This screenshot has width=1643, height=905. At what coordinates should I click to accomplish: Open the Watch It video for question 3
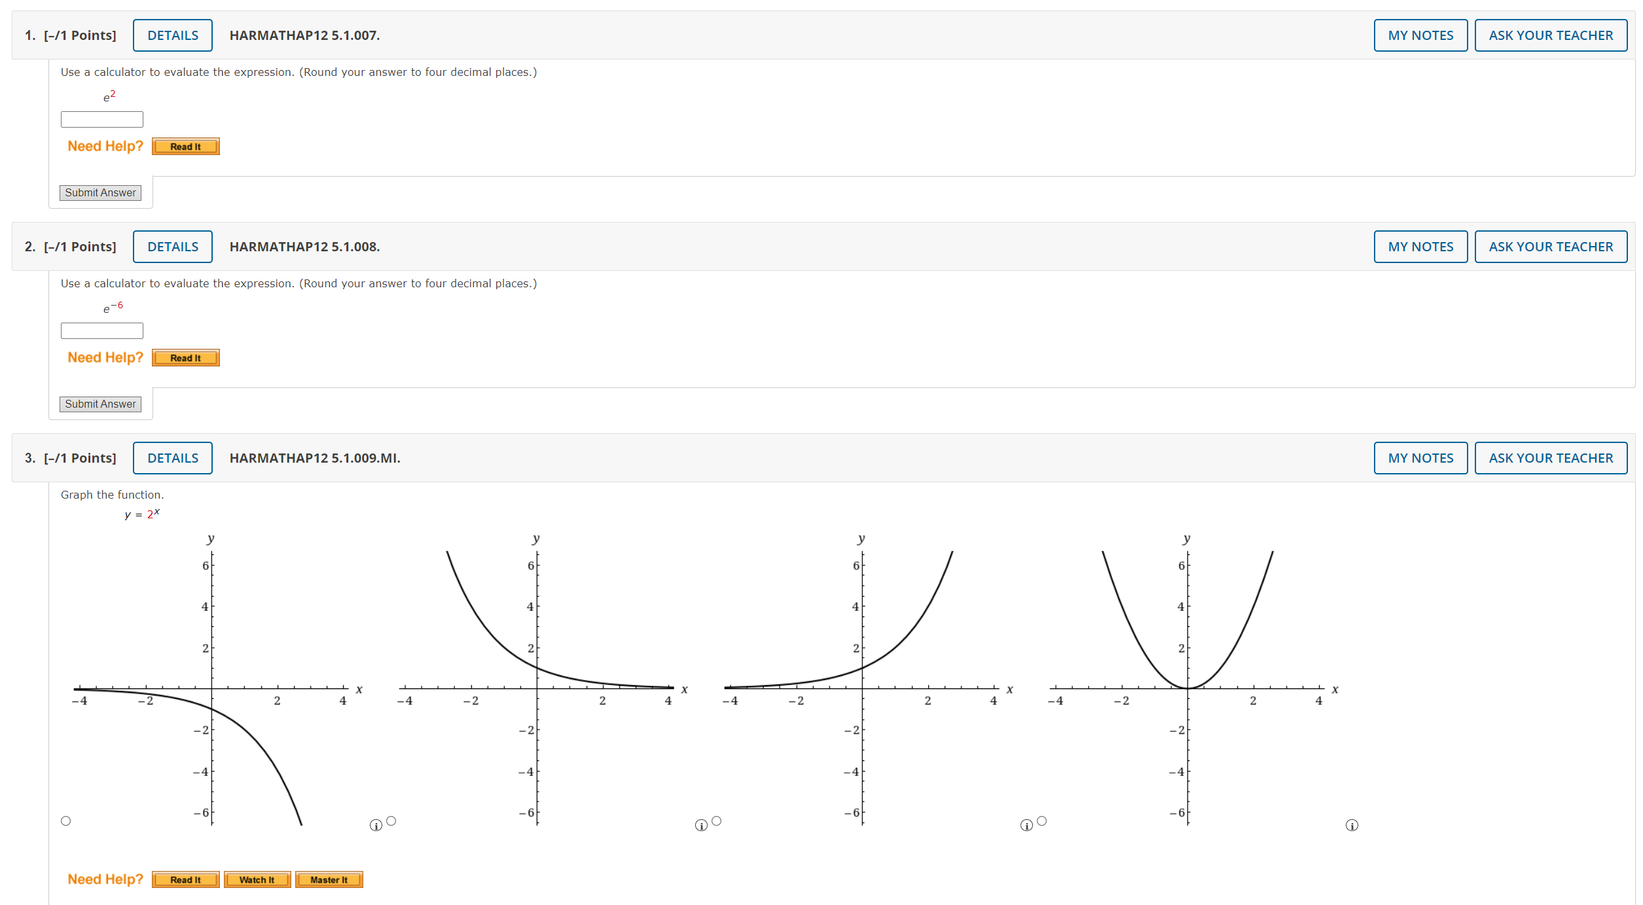tap(257, 879)
